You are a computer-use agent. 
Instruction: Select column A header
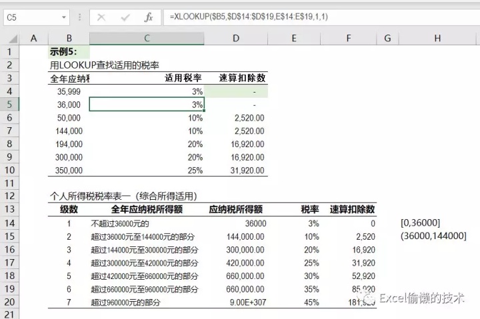coord(34,38)
